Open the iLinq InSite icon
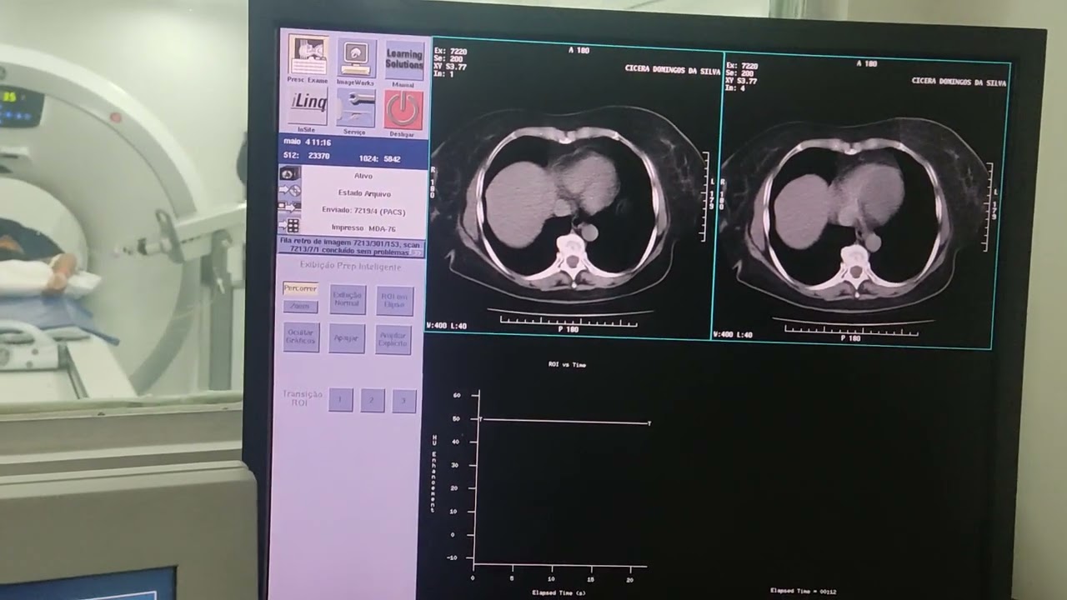 pos(308,107)
